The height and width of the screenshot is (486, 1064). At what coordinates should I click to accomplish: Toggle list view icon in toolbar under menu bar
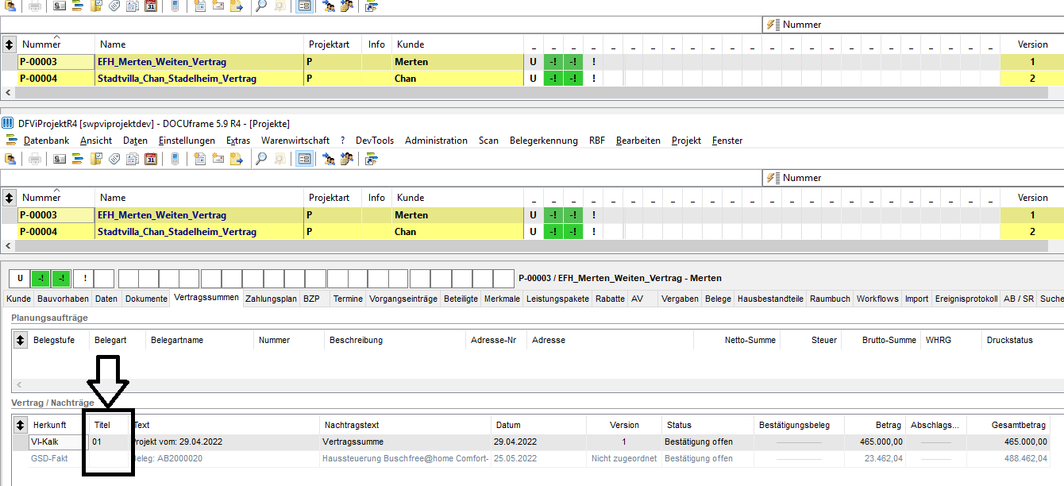point(303,159)
